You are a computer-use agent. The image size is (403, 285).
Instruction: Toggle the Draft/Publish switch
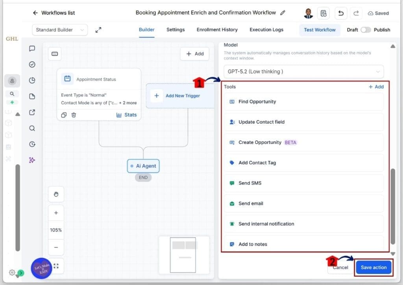366,30
